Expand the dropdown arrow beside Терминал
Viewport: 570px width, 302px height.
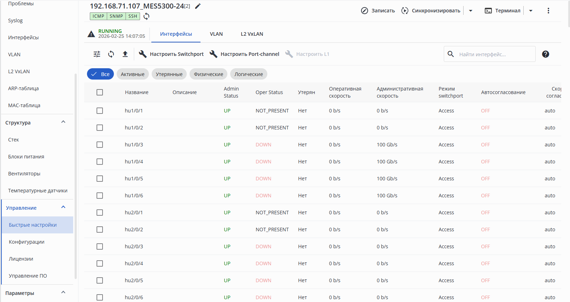531,11
